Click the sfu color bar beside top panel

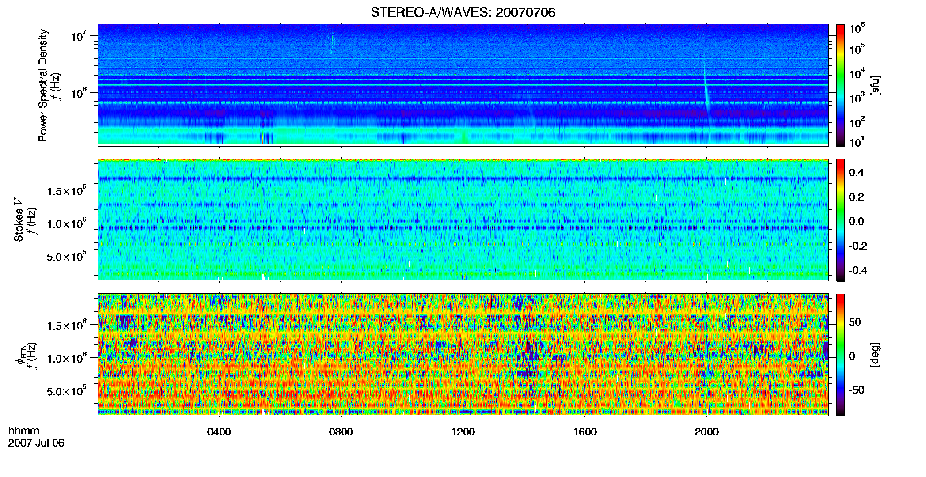841,85
